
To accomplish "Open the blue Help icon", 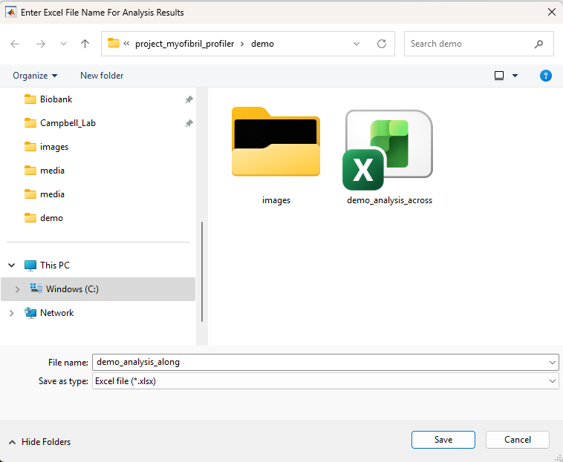I will point(546,76).
